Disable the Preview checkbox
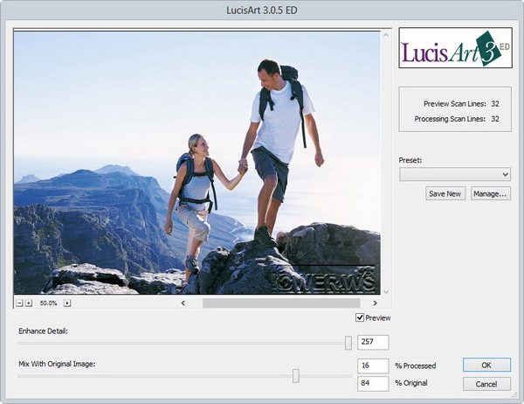This screenshot has height=404, width=524. coord(360,317)
